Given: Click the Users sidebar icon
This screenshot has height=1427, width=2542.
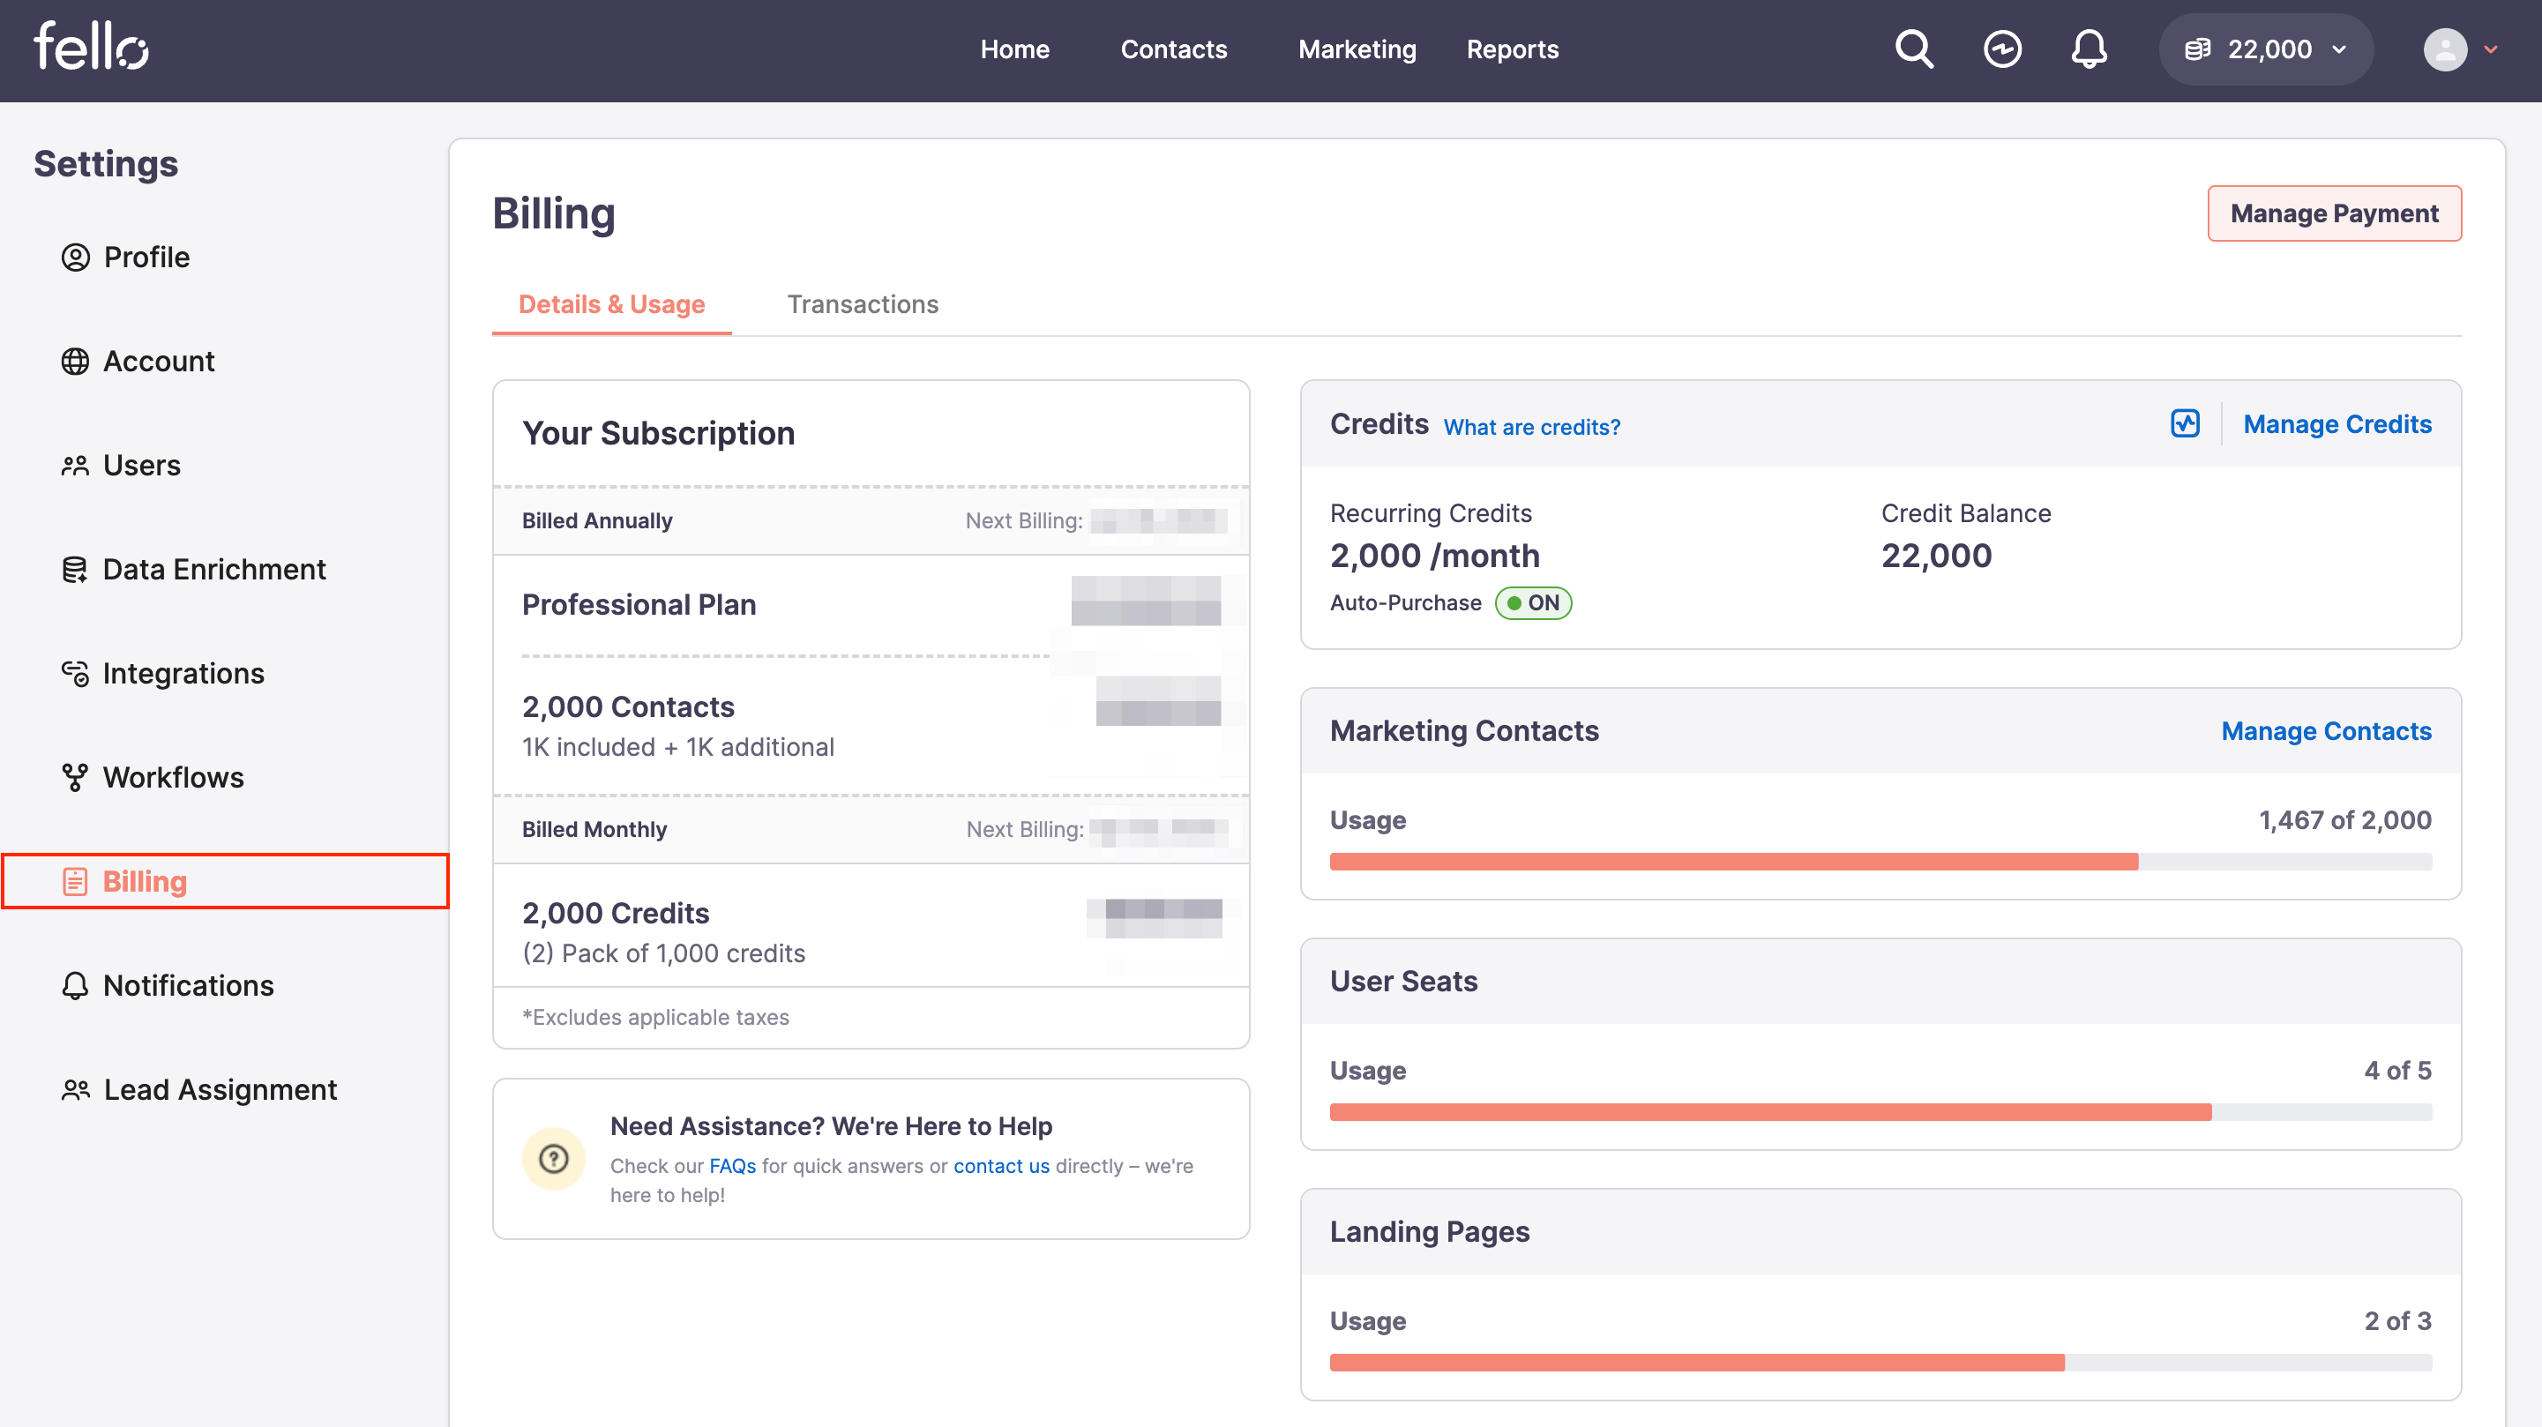Looking at the screenshot, I should point(75,465).
